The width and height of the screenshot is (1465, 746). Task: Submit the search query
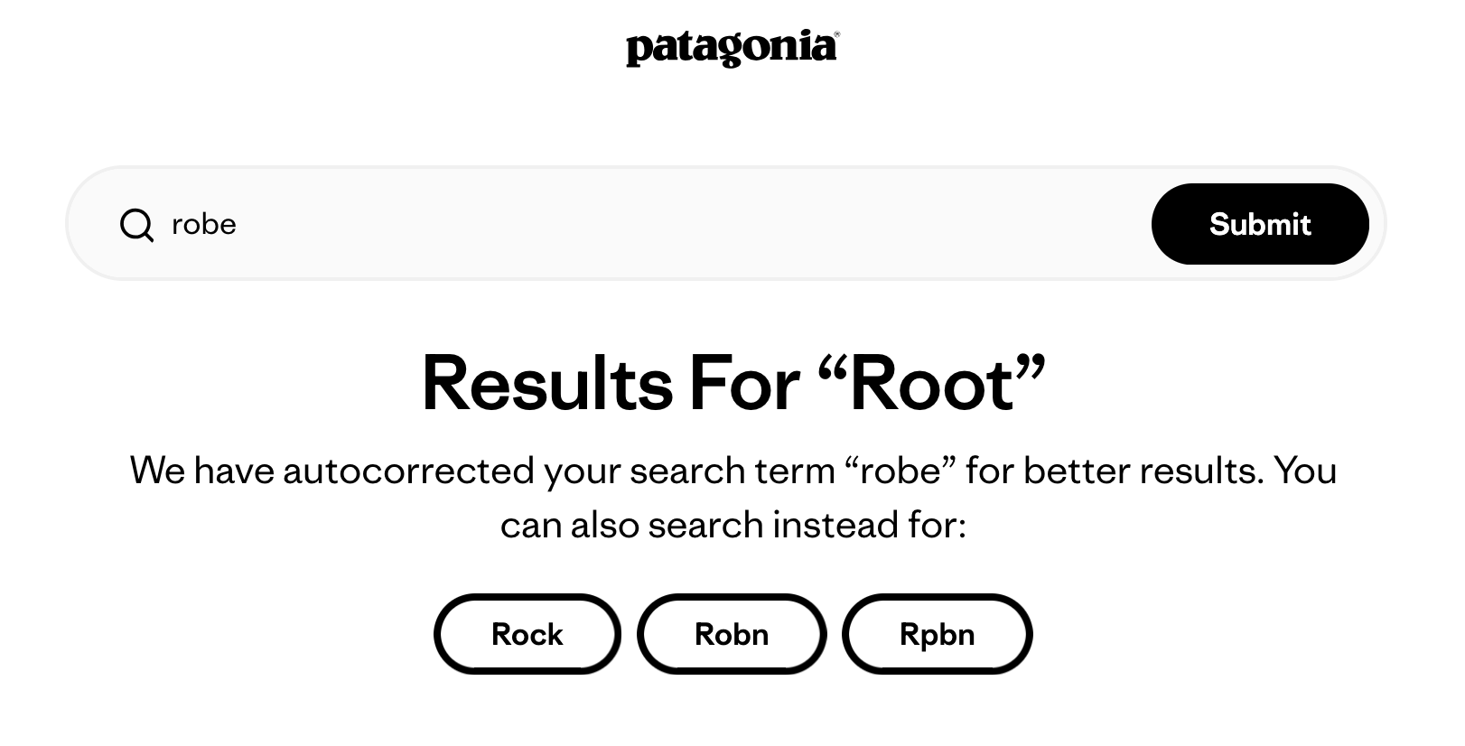(x=1260, y=224)
